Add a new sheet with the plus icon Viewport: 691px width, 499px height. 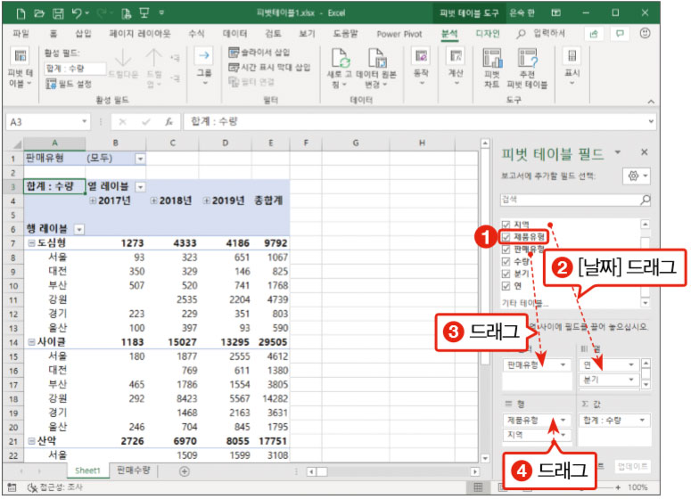click(185, 471)
